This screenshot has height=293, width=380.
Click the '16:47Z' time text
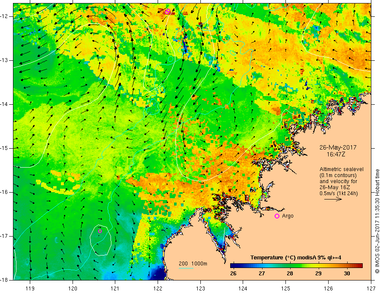tap(336, 154)
